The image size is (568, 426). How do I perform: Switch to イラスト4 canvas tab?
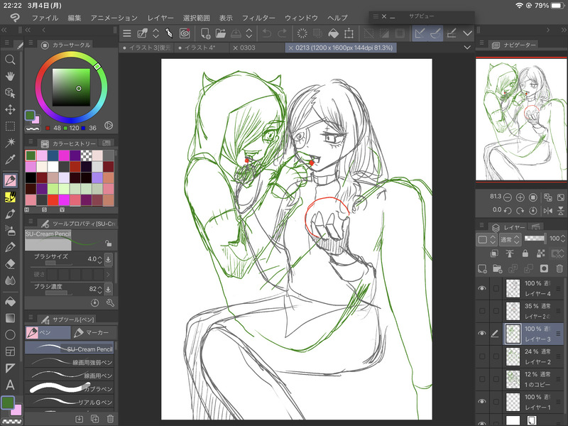tap(200, 48)
